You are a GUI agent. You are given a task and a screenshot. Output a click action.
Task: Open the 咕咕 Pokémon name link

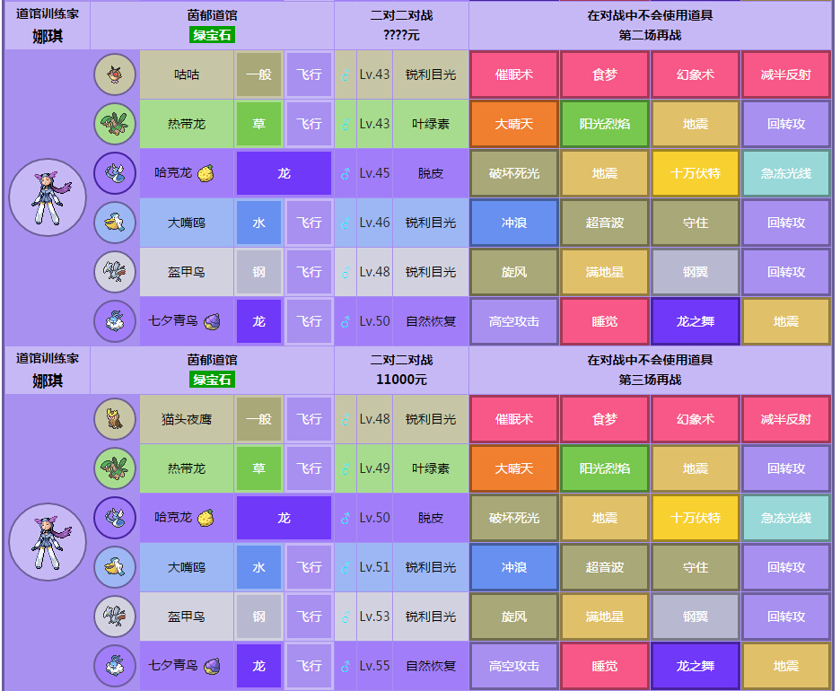[x=187, y=74]
